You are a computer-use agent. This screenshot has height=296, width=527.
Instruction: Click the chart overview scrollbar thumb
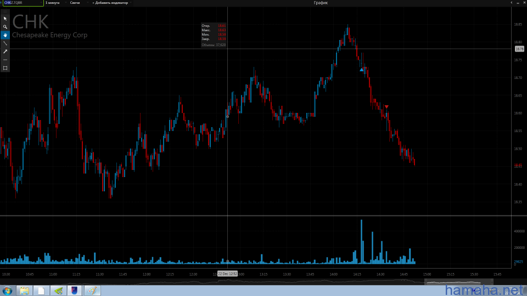pyautogui.click(x=458, y=282)
